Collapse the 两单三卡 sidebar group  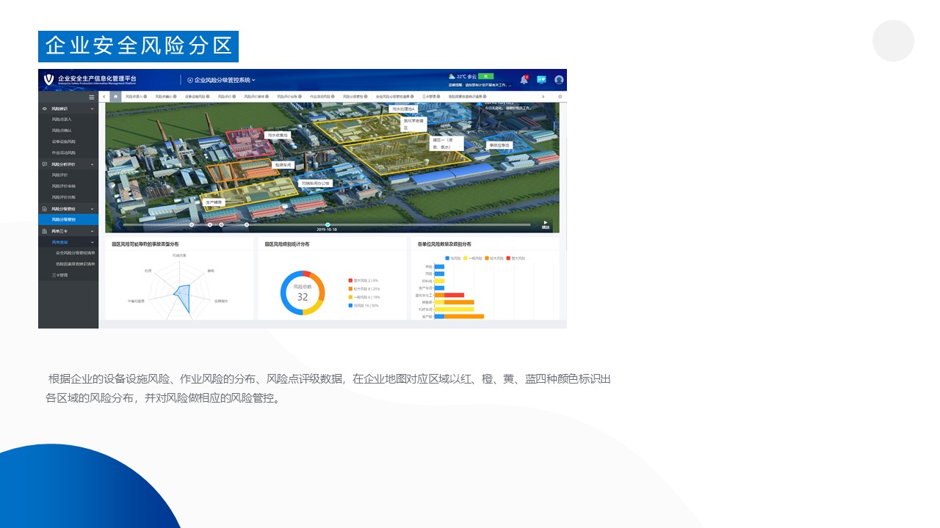[x=93, y=231]
